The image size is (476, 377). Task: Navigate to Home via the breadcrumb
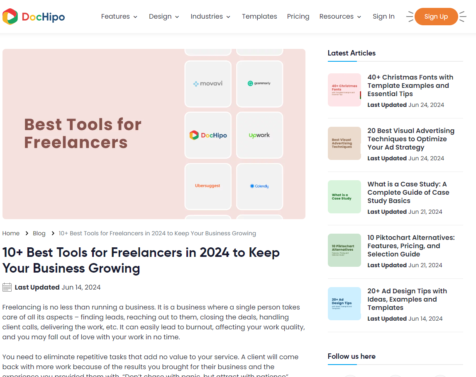pos(11,233)
